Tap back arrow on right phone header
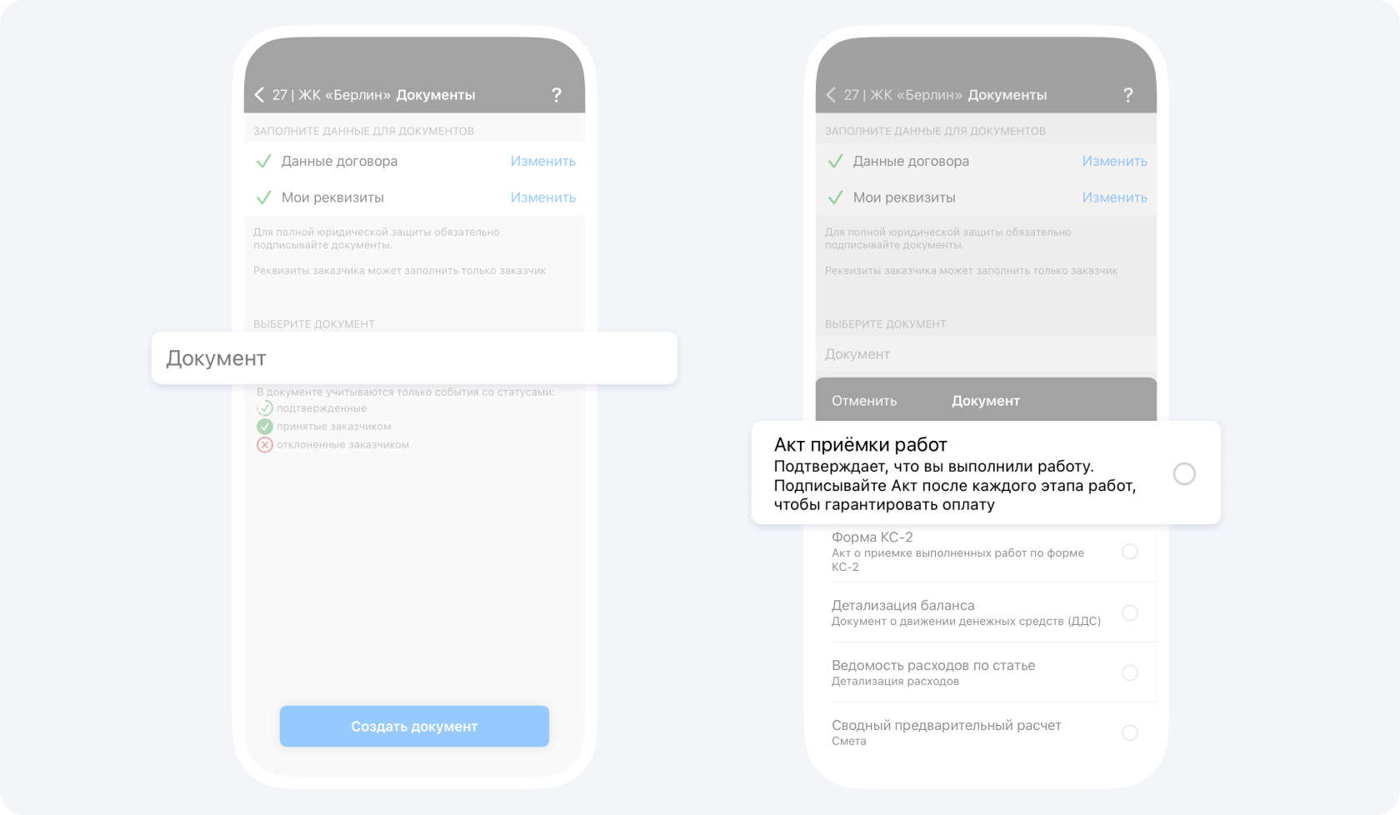Viewport: 1400px width, 815px height. tap(831, 95)
